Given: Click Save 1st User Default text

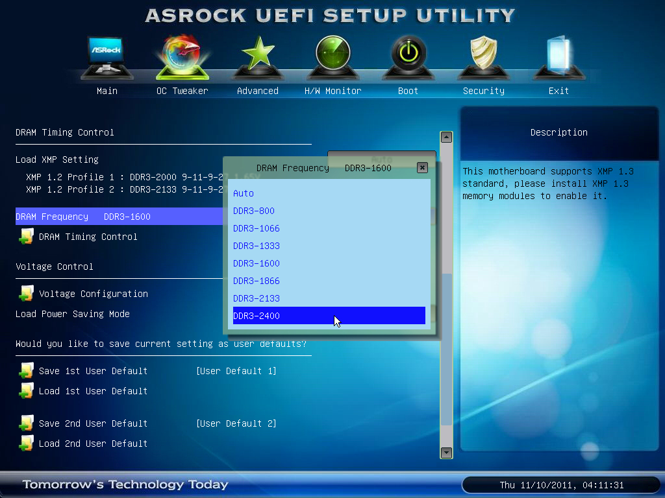Looking at the screenshot, I should [94, 370].
